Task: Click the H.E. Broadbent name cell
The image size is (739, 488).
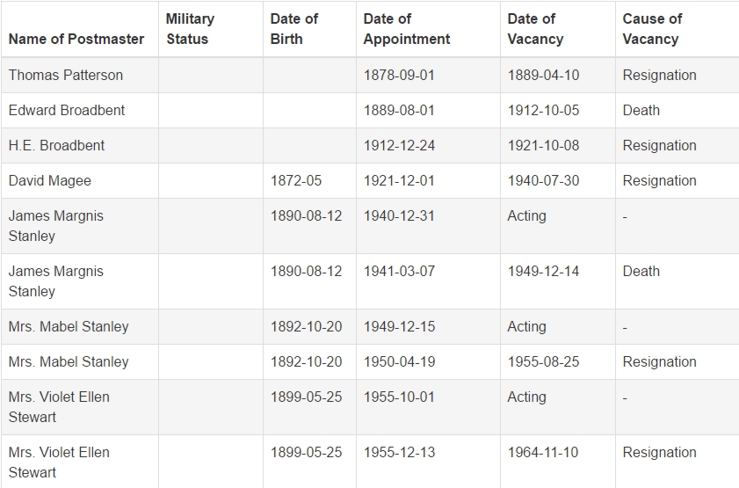Action: click(x=56, y=145)
